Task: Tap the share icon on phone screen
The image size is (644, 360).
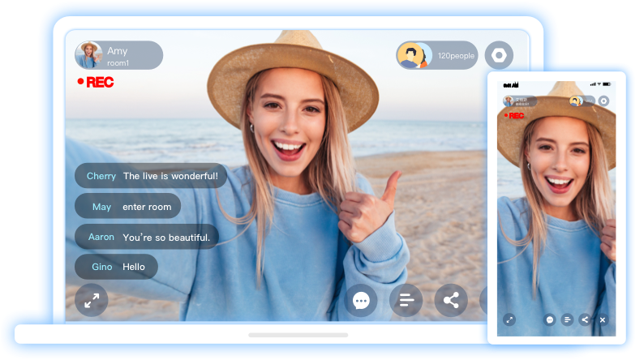Action: pyautogui.click(x=585, y=320)
